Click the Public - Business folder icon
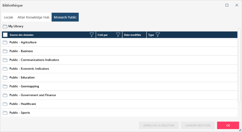Viewport: 242px width, 132px height. tap(5, 51)
